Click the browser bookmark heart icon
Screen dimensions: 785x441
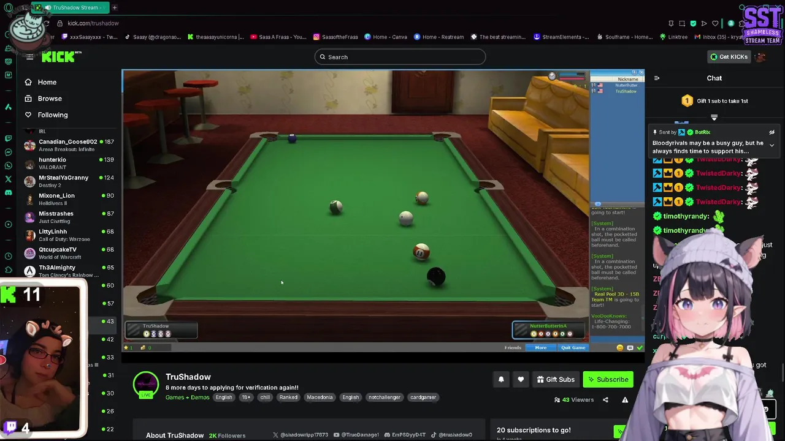click(x=715, y=23)
